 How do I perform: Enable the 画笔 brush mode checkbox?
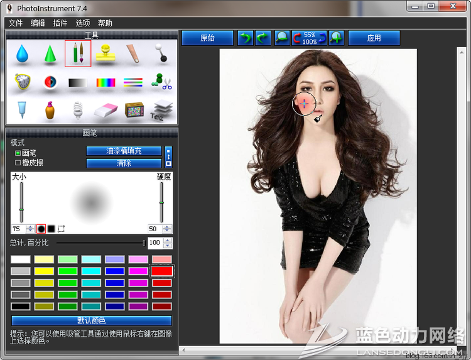18,153
